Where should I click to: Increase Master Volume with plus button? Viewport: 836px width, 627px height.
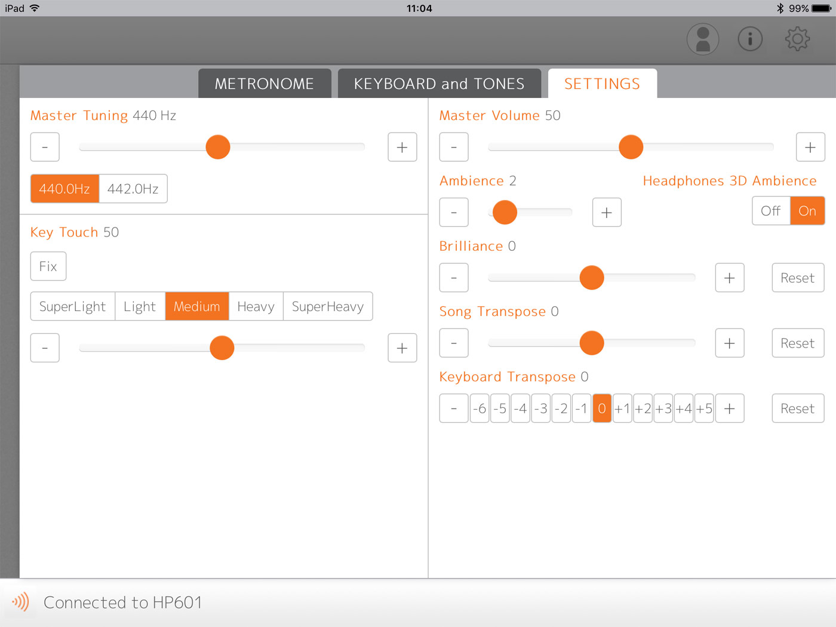pyautogui.click(x=810, y=147)
